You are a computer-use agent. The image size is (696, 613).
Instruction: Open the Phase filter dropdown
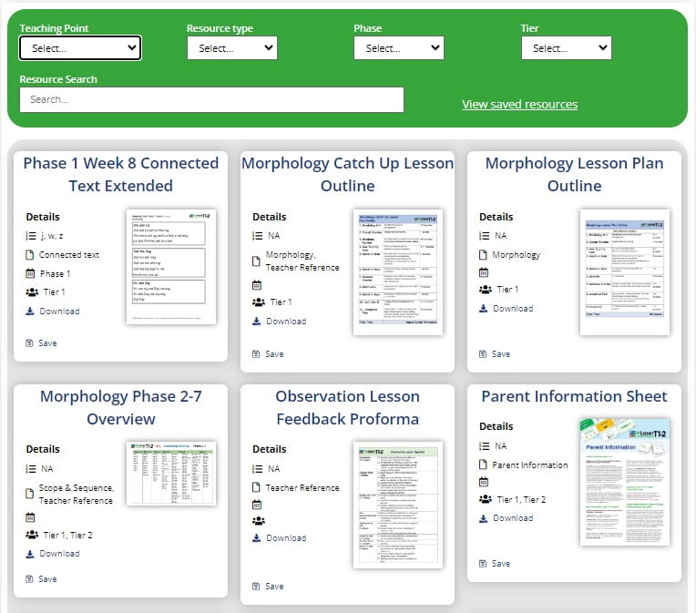[x=399, y=48]
